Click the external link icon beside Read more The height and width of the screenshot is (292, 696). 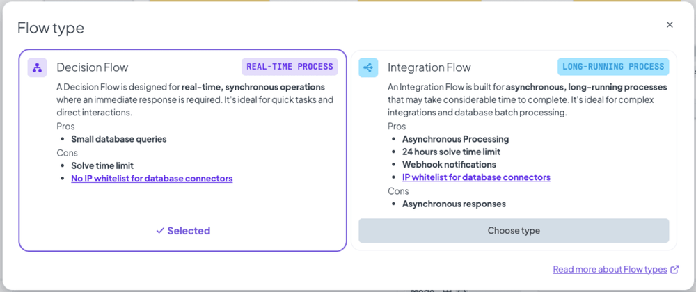coord(674,269)
